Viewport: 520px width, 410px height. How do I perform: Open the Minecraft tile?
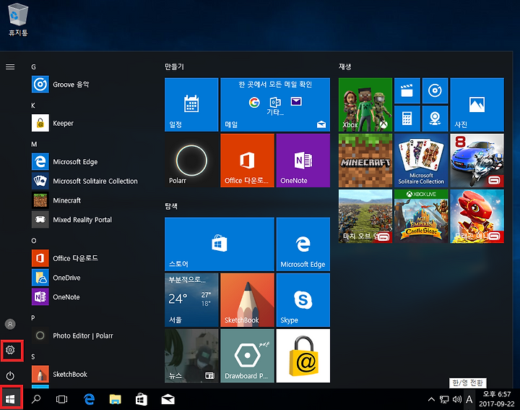click(x=365, y=161)
